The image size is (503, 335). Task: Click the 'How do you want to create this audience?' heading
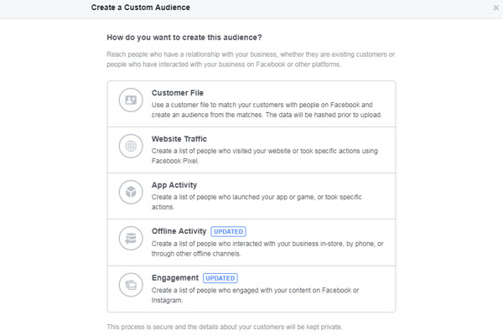click(184, 38)
